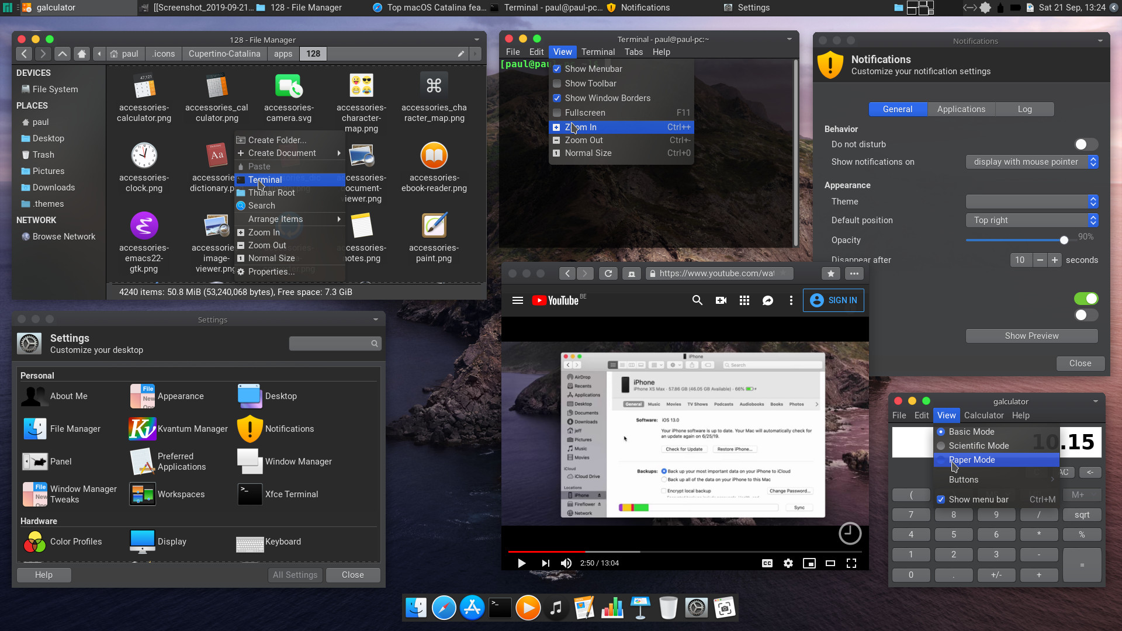Screen dimensions: 1122x631
Task: Reload page in browser toolbar
Action: pyautogui.click(x=608, y=273)
